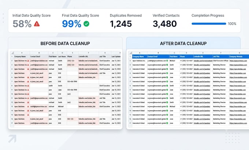This screenshot has width=249, height=150.
Task: Select column A header in the before spreadsheet
Action: pos(22,53)
